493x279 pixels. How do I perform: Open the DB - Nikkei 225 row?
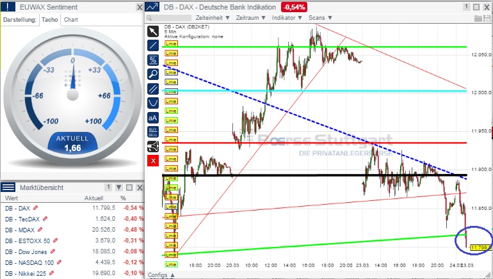[x=72, y=273]
